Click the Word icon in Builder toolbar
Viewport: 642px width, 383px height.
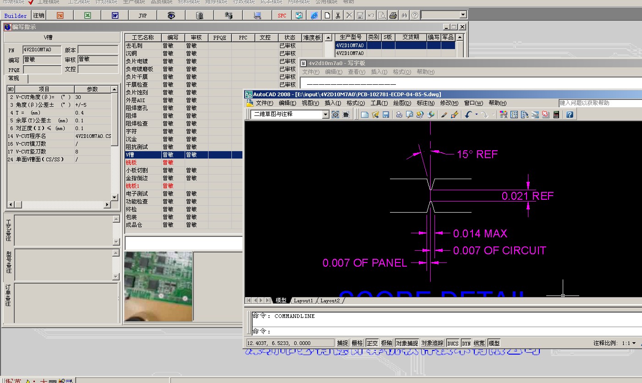pyautogui.click(x=115, y=16)
